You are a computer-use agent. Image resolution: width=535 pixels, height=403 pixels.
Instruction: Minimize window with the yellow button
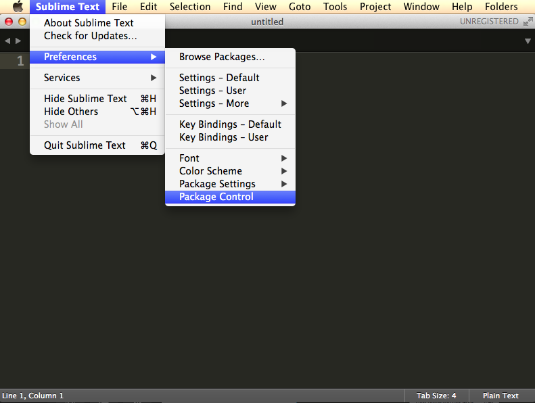tap(22, 22)
